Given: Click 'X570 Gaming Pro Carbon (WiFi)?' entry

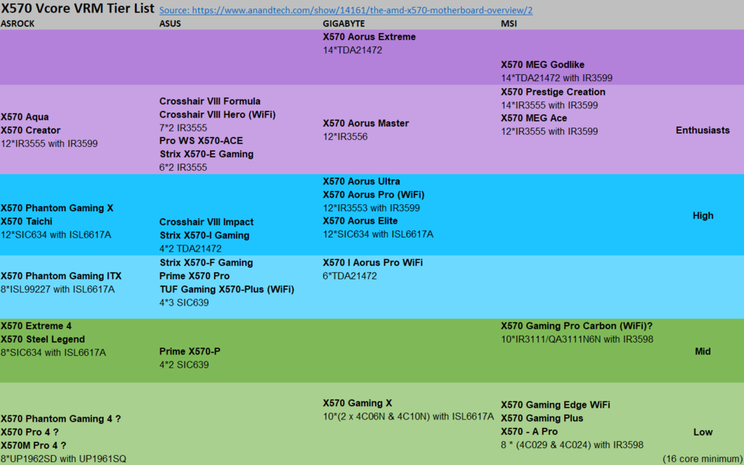Looking at the screenshot, I should [x=577, y=327].
